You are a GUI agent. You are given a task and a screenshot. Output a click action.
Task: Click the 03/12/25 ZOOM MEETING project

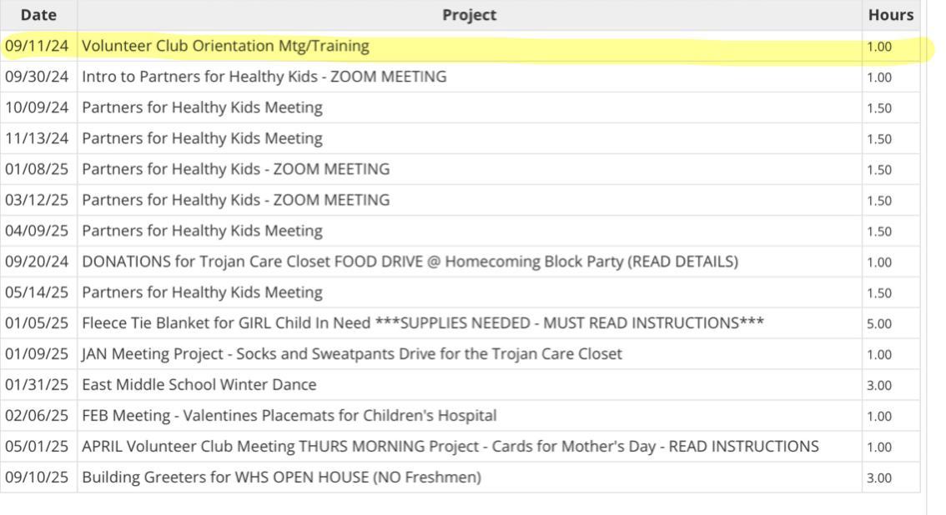point(235,200)
